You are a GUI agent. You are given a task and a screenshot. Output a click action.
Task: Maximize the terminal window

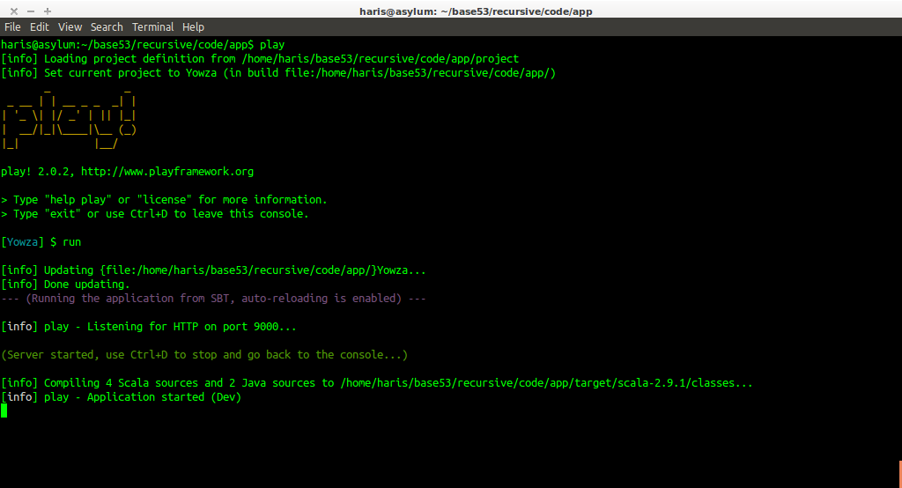tap(48, 11)
